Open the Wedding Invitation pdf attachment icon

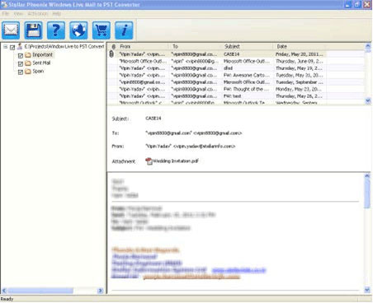[149, 161]
